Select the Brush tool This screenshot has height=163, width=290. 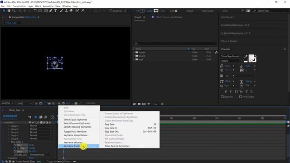tap(62, 11)
